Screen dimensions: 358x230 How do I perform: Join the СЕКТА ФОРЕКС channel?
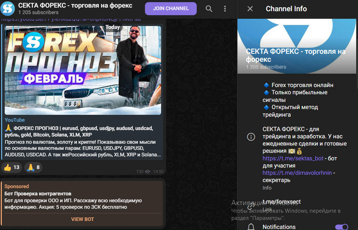pos(171,9)
